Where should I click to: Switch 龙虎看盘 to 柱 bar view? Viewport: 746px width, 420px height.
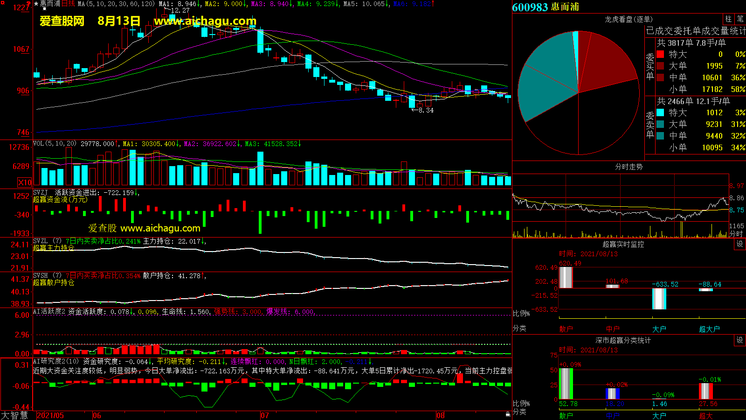point(728,19)
